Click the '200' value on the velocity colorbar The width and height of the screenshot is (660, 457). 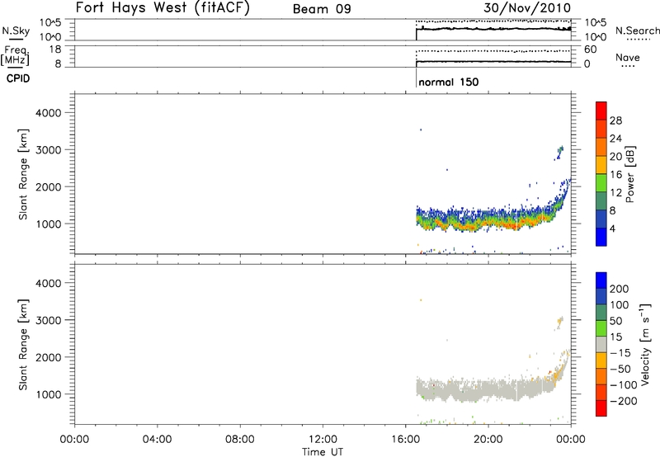coord(620,289)
